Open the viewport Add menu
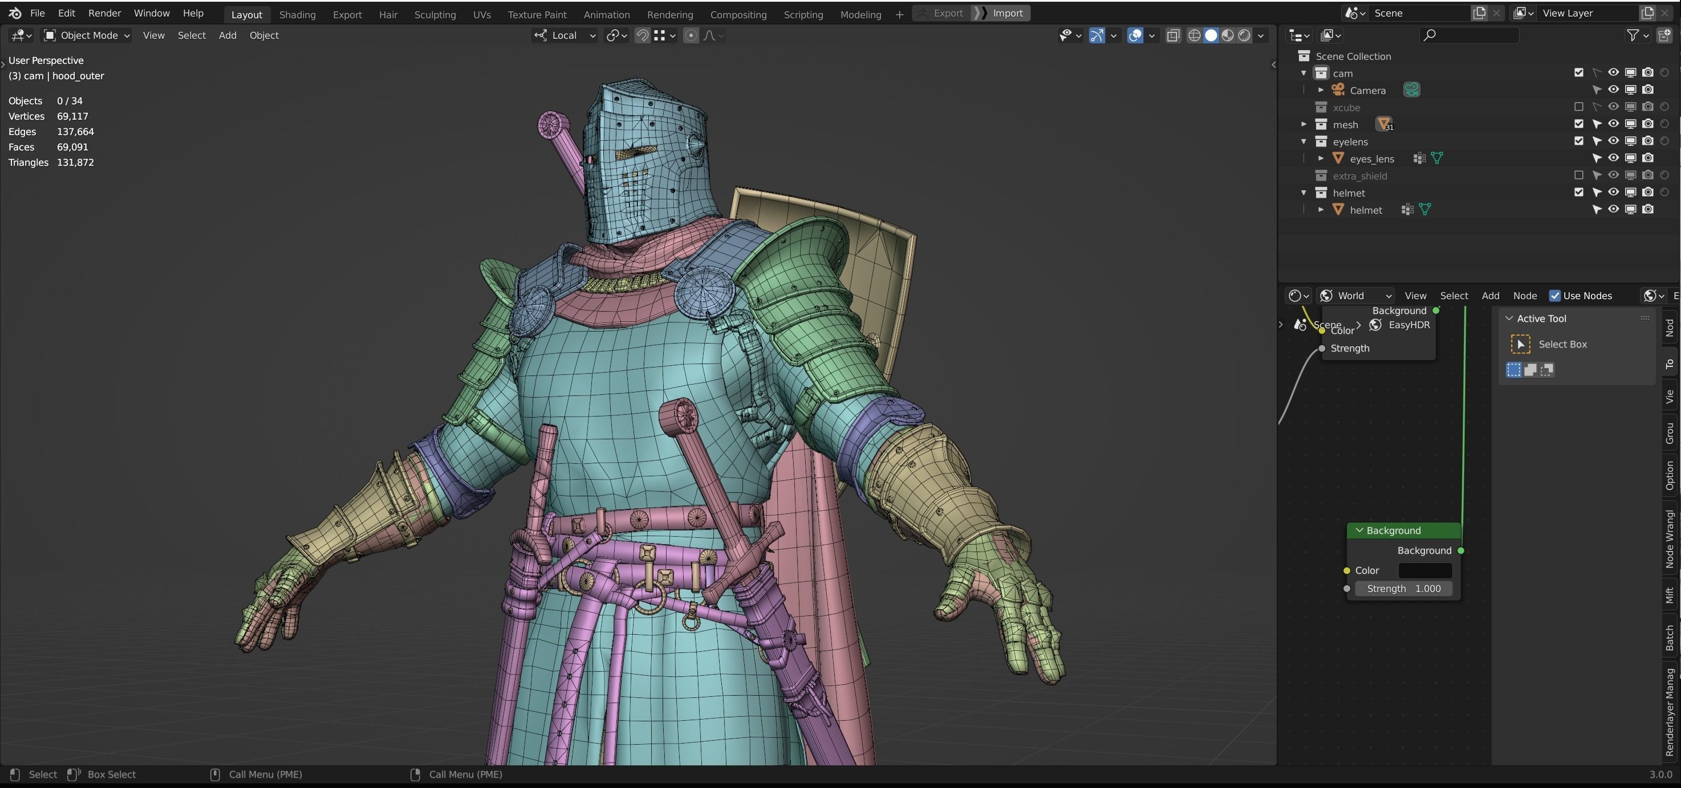 (x=227, y=35)
